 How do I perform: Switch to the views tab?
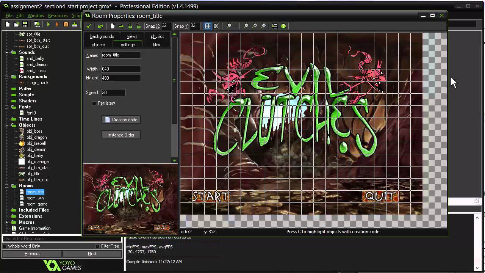pos(132,36)
